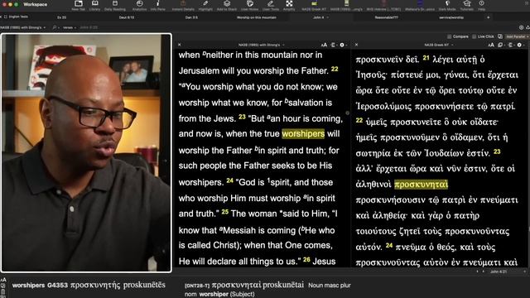
Task: Switch to the Dan 3:5 tab
Action: [x=191, y=17]
